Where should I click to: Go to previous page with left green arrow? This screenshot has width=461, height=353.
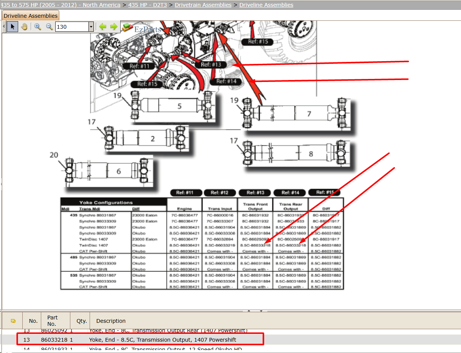[x=102, y=27]
